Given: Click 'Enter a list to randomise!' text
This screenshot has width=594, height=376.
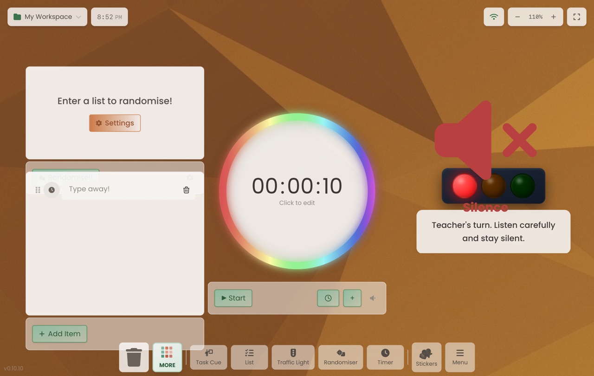Looking at the screenshot, I should [115, 101].
